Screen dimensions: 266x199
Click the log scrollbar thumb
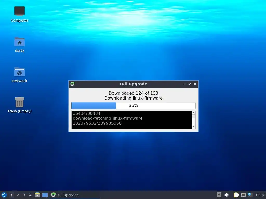click(194, 116)
